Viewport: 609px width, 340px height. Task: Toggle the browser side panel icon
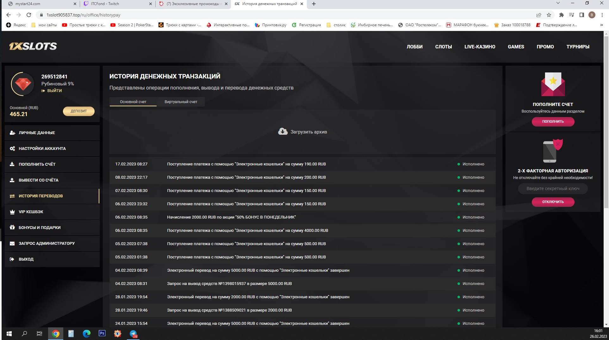point(581,15)
